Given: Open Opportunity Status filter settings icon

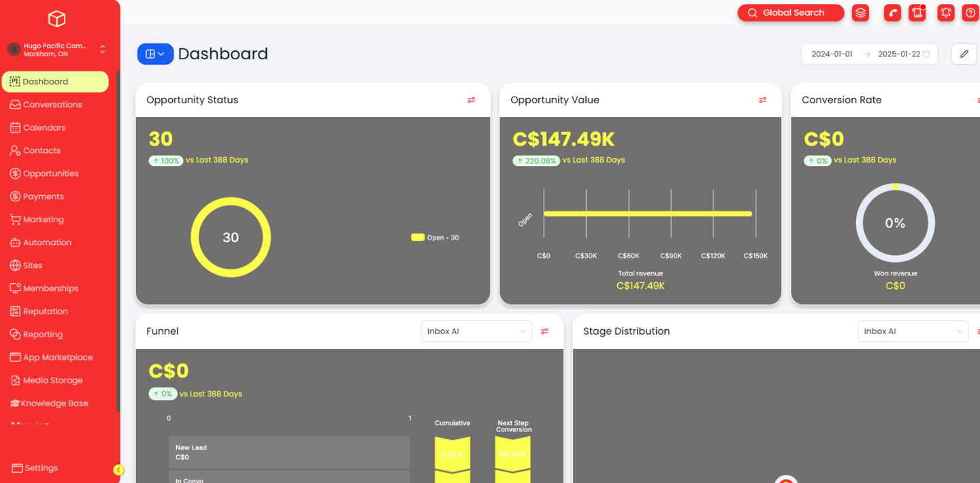Looking at the screenshot, I should tap(472, 100).
